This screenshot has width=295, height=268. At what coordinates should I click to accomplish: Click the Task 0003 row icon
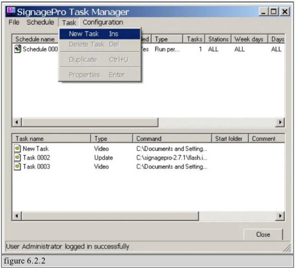(x=17, y=166)
